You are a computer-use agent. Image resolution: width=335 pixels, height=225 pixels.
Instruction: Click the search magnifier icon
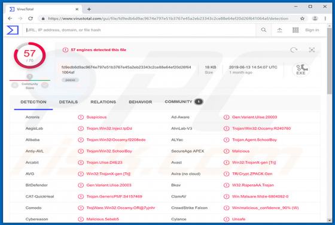(264, 30)
